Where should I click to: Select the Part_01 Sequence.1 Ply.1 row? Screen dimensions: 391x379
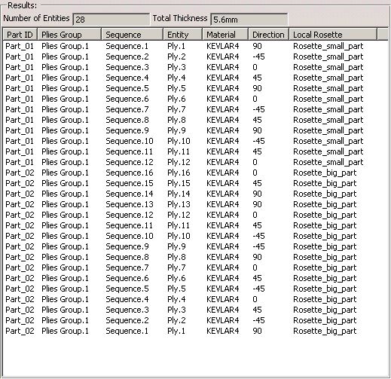point(195,46)
